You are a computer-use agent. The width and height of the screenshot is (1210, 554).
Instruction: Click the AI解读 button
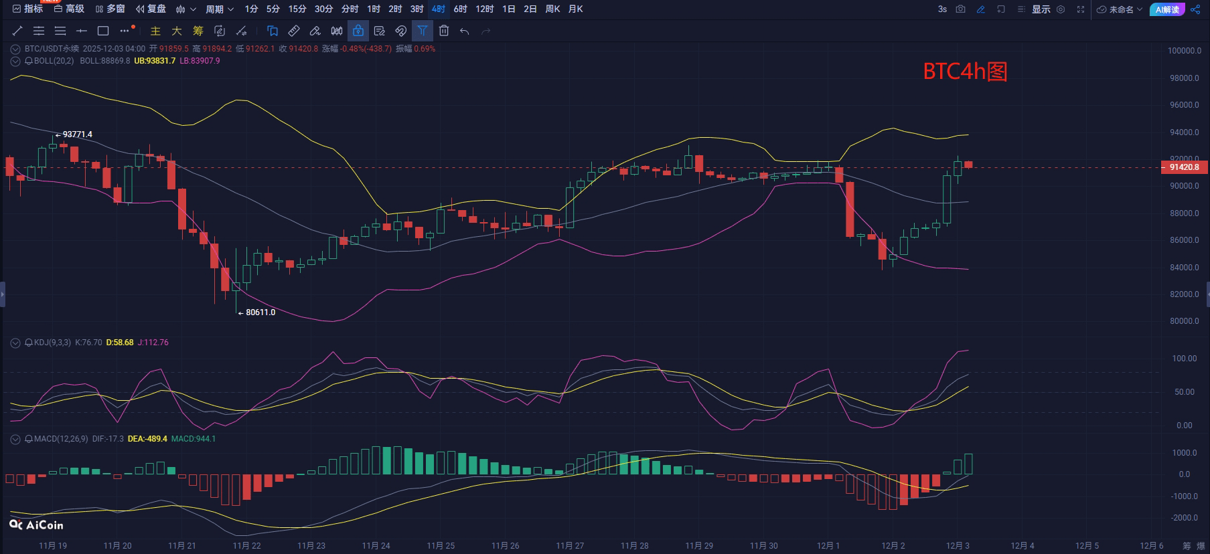coord(1167,9)
